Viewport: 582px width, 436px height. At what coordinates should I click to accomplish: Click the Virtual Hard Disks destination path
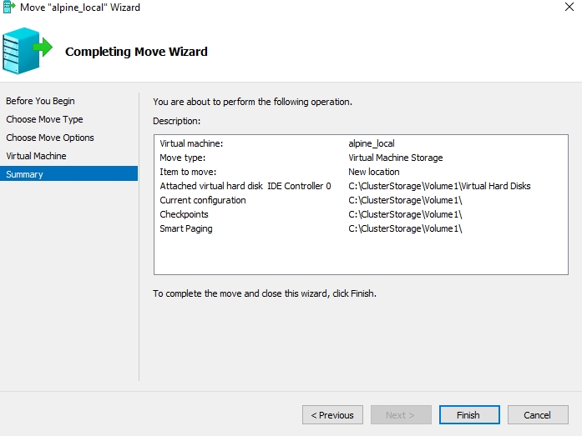pyautogui.click(x=439, y=186)
